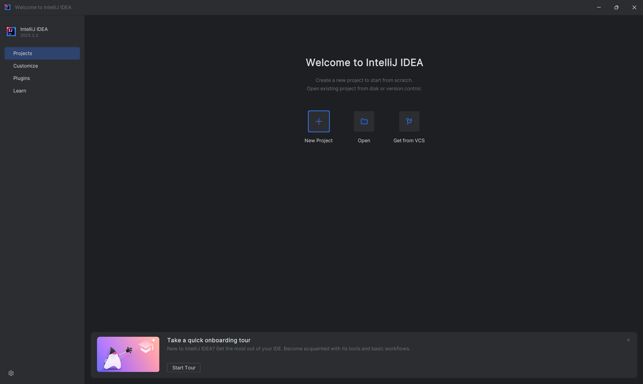The width and height of the screenshot is (643, 384).
Task: Click the Open folder icon
Action: pos(364,121)
